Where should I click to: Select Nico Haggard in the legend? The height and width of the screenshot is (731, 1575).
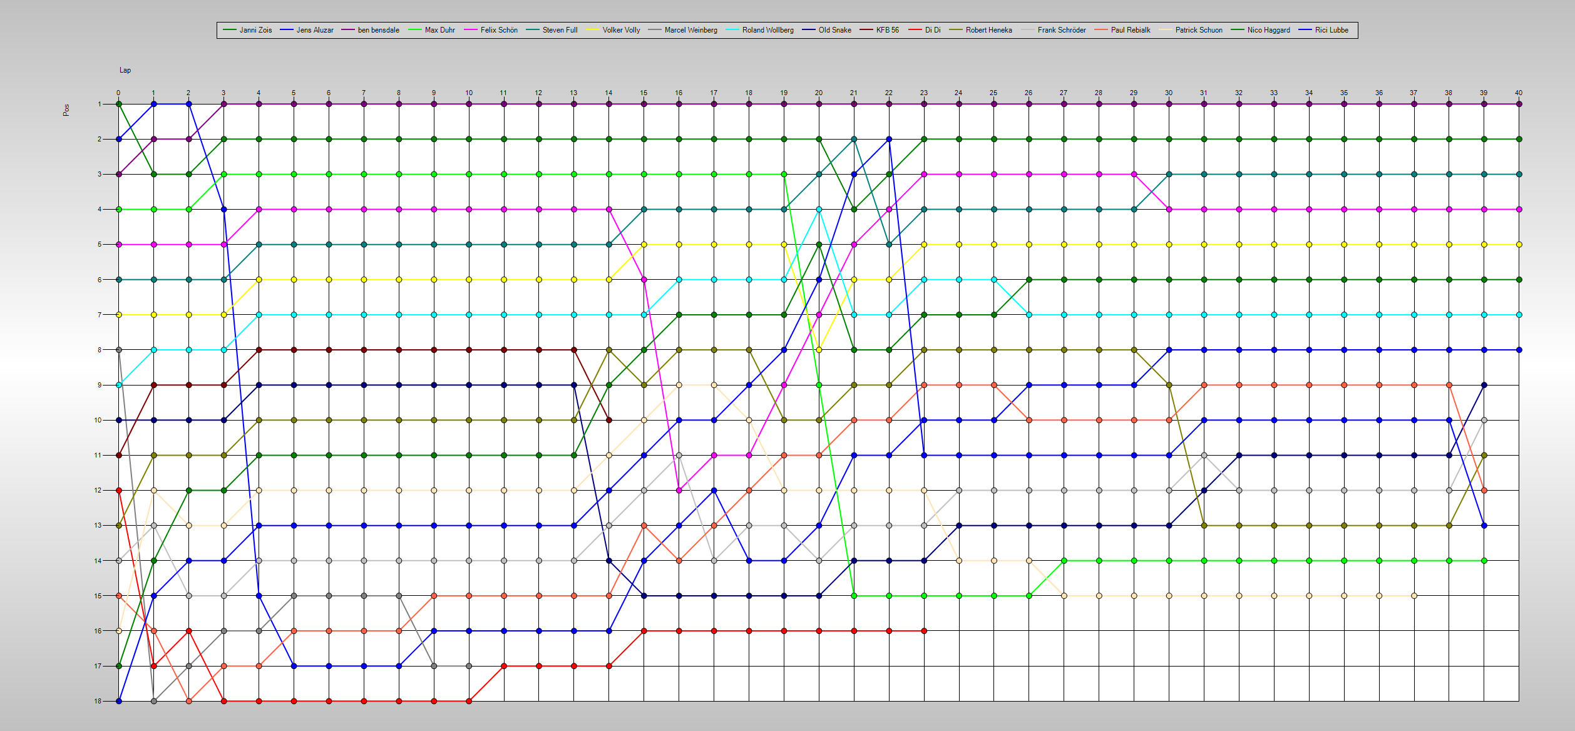pyautogui.click(x=1260, y=30)
